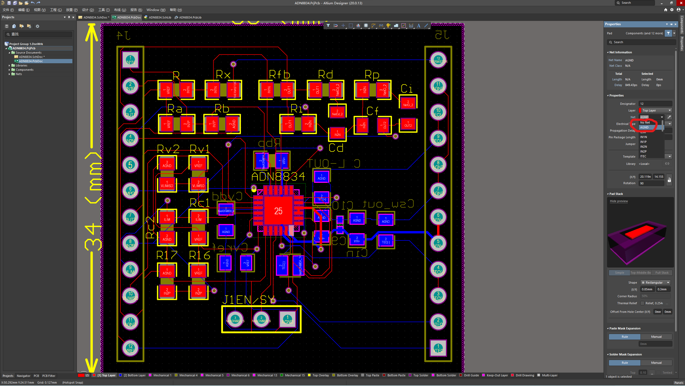685x386 pixels.
Task: Select the trace length tuning tool
Action: coord(381,25)
